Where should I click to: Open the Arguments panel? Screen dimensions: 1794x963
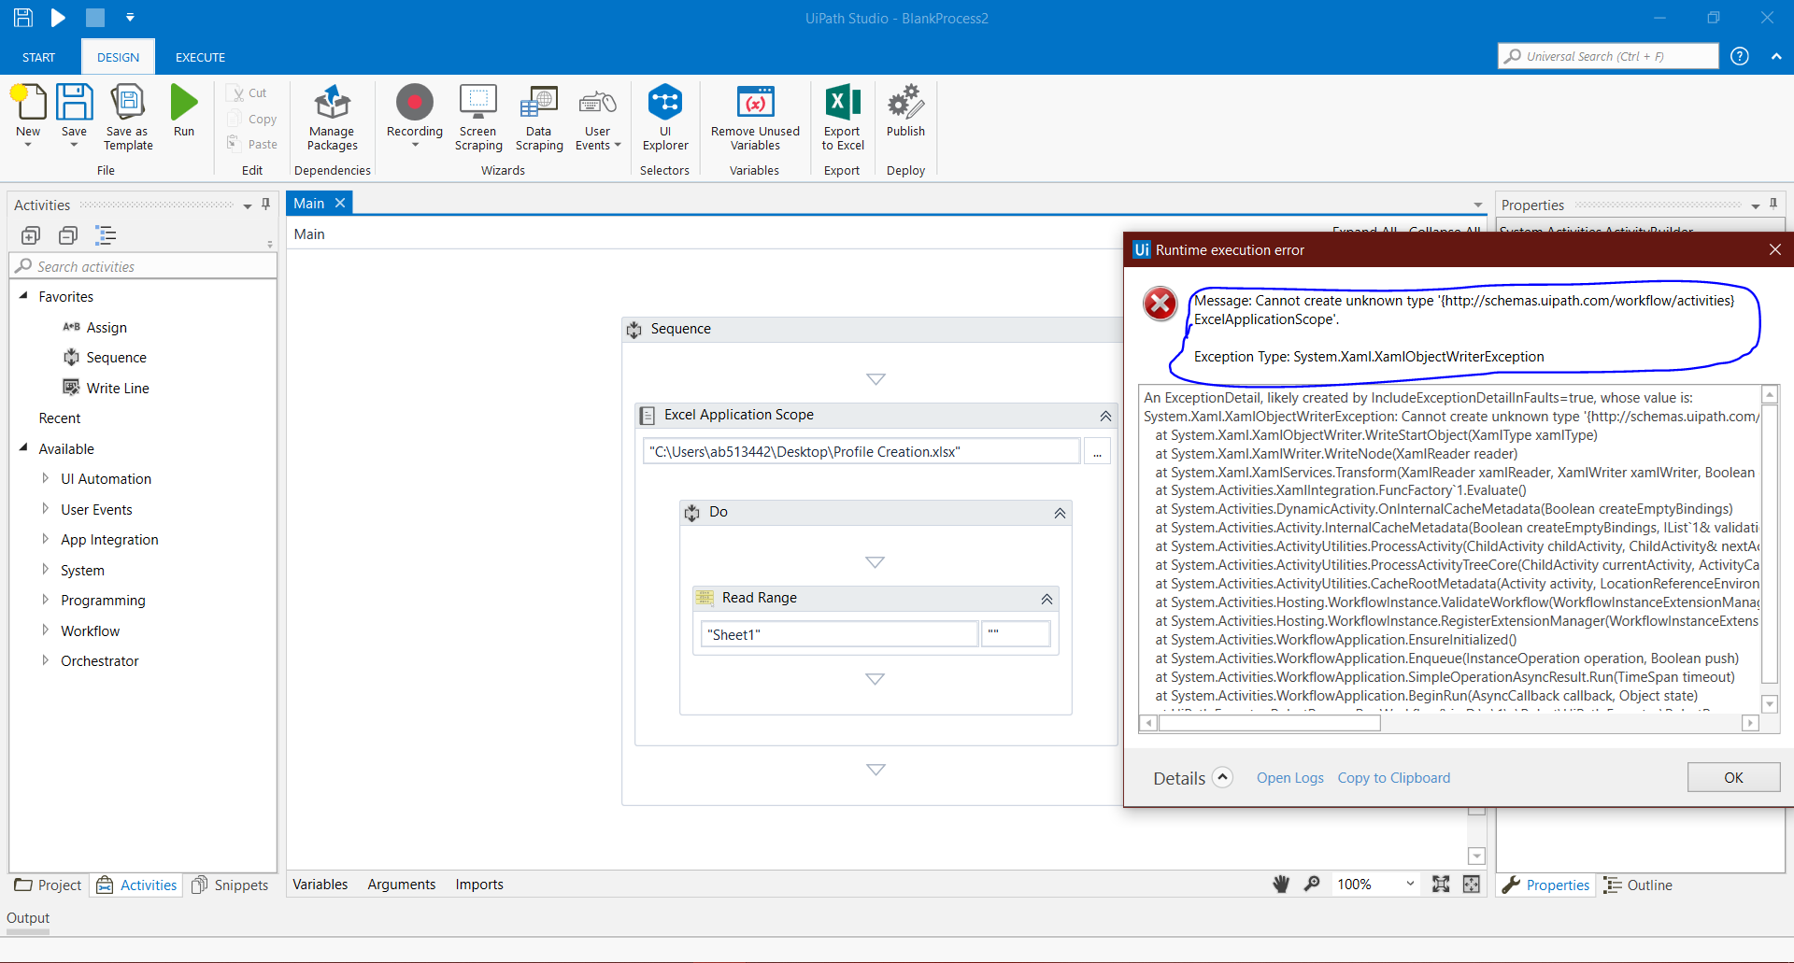coord(401,884)
